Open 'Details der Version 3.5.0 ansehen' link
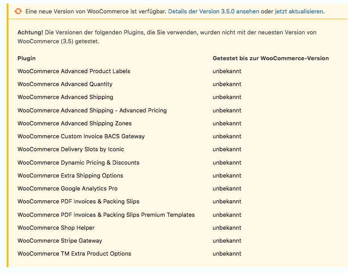 click(x=214, y=11)
